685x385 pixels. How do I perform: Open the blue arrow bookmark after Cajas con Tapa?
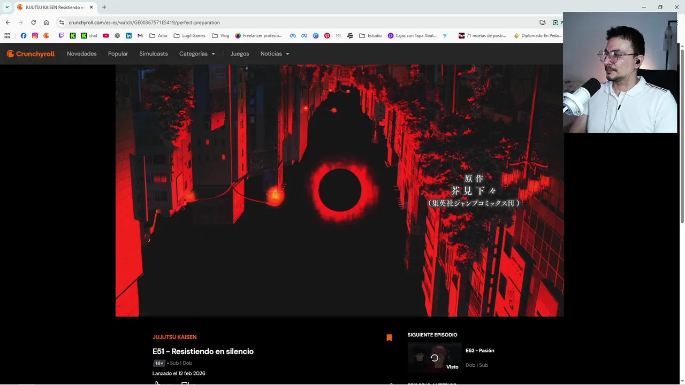[445, 36]
